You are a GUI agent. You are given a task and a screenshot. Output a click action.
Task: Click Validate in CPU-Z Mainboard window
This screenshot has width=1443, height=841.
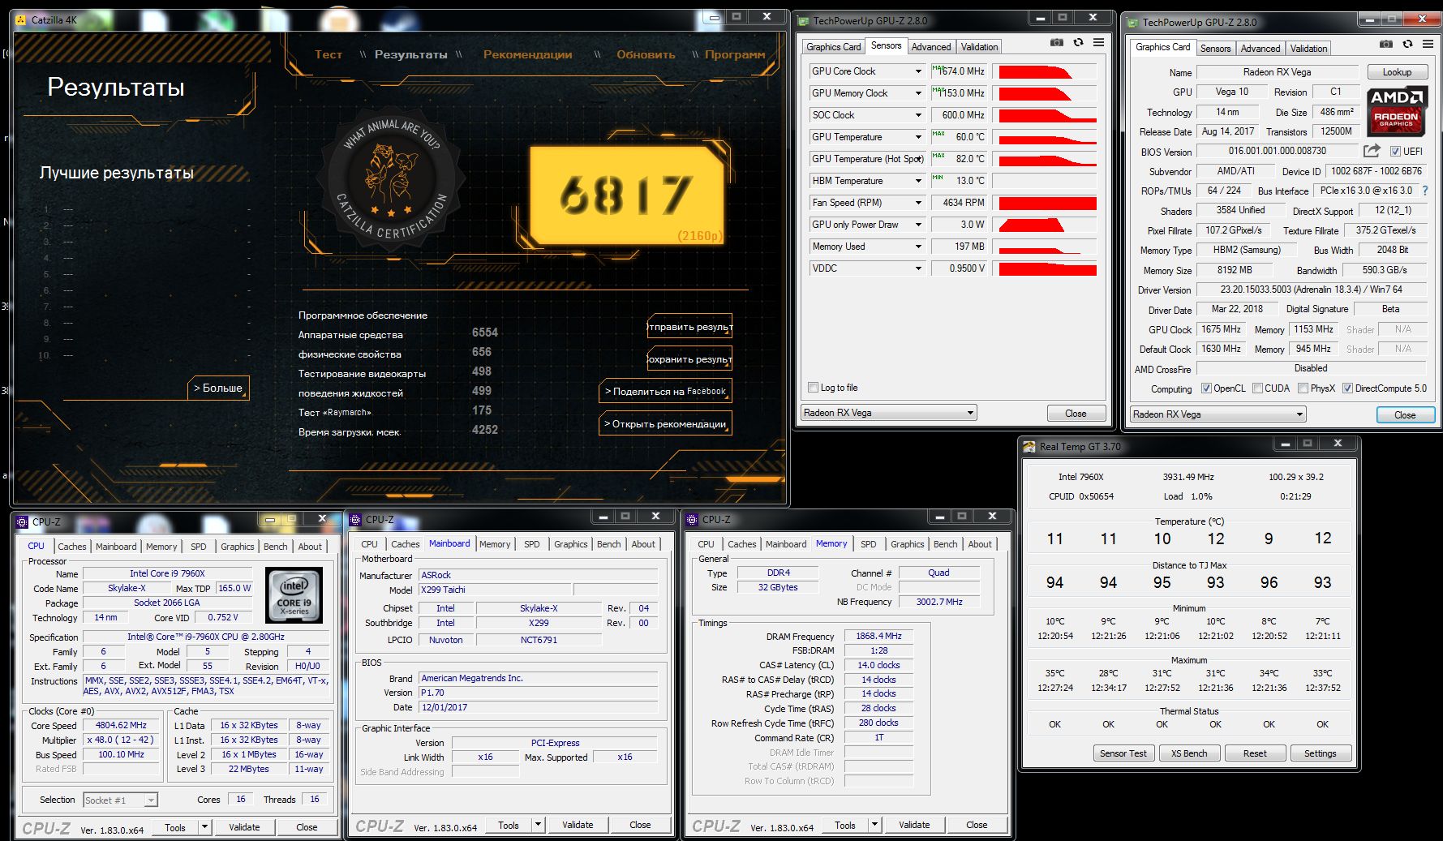pos(578,825)
